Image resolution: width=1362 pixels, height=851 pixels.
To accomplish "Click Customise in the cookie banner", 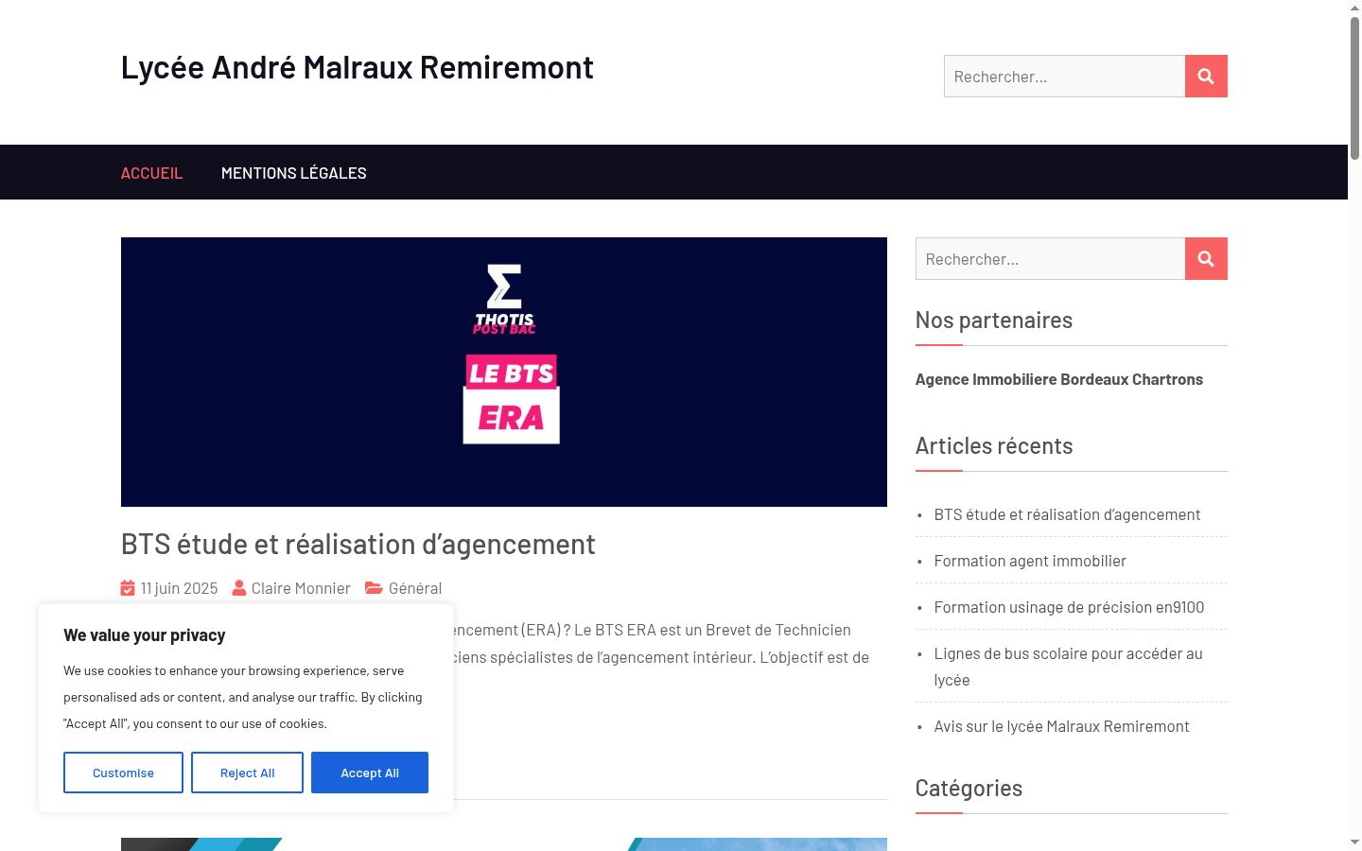I will point(123,773).
